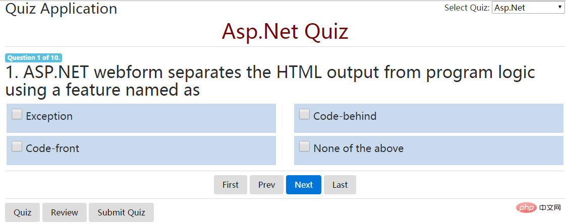Open the Review view
Viewport: 566px width, 224px height.
(65, 212)
